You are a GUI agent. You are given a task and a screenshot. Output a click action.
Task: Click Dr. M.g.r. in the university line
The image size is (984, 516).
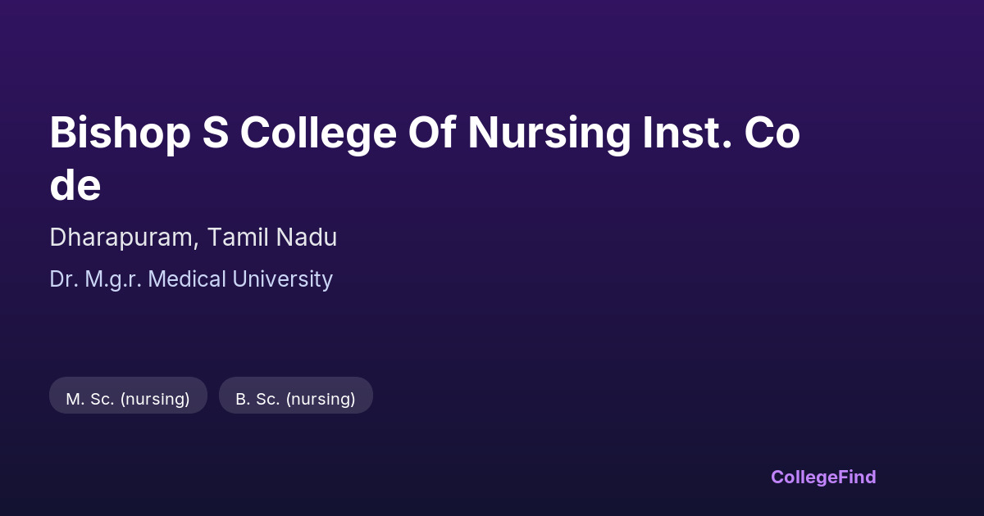click(x=96, y=279)
